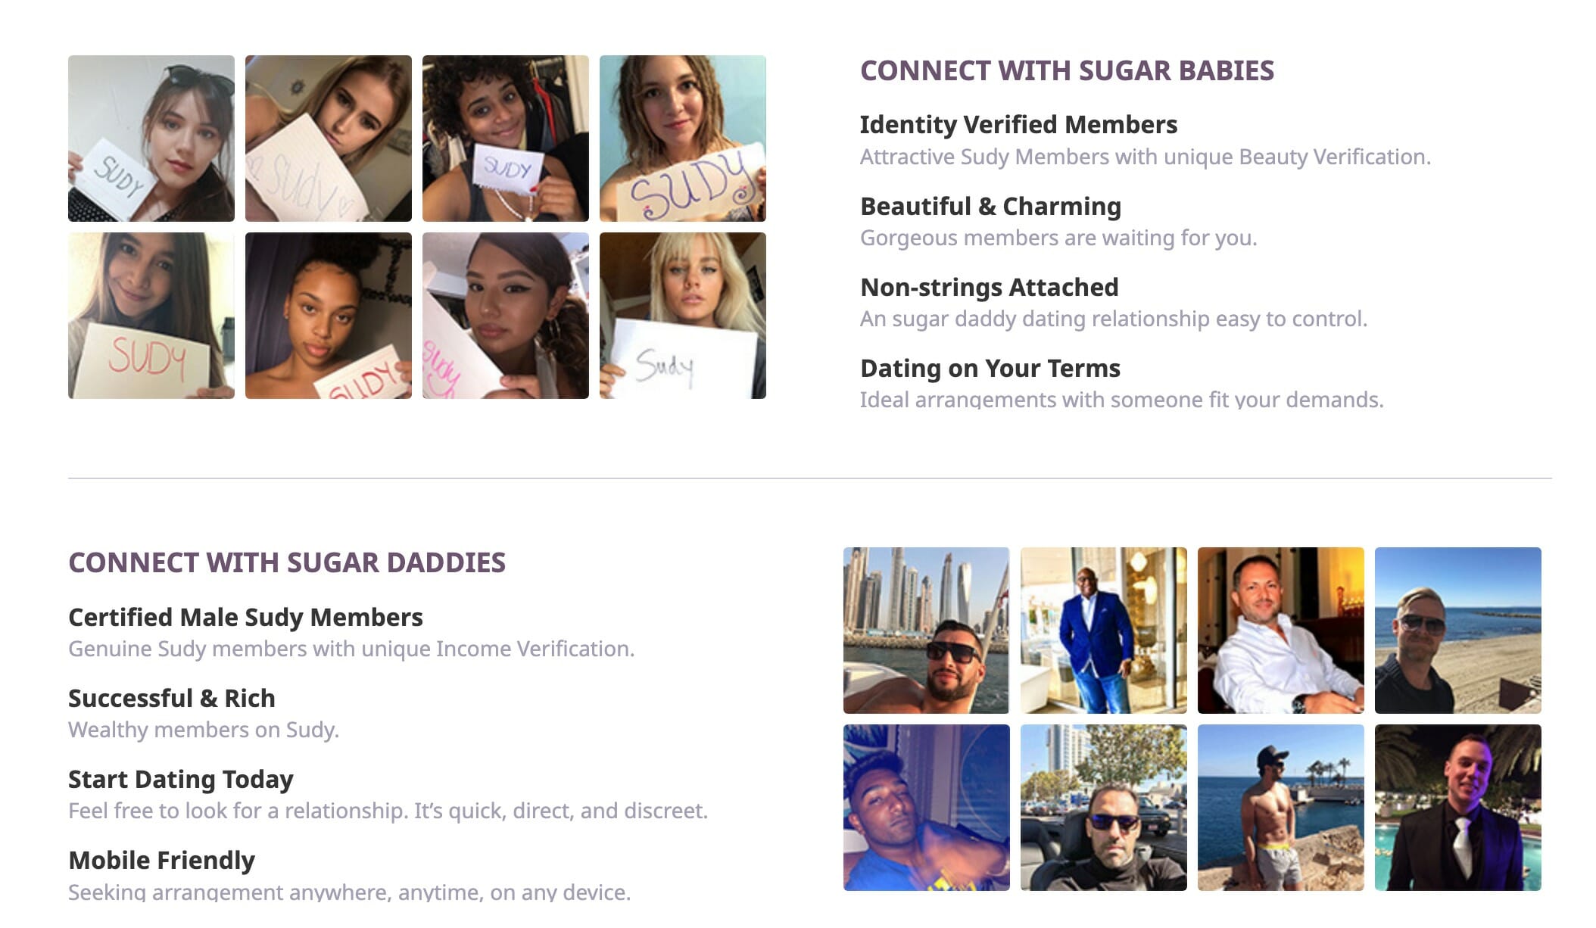
Task: Select the photo with pink Sudy paper
Action: tap(505, 316)
